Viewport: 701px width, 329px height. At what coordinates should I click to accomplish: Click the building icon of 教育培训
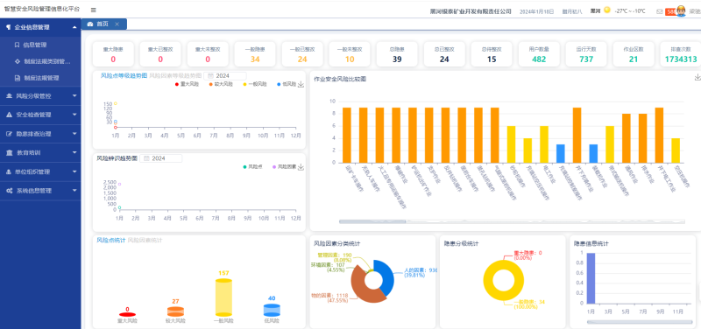click(9, 152)
